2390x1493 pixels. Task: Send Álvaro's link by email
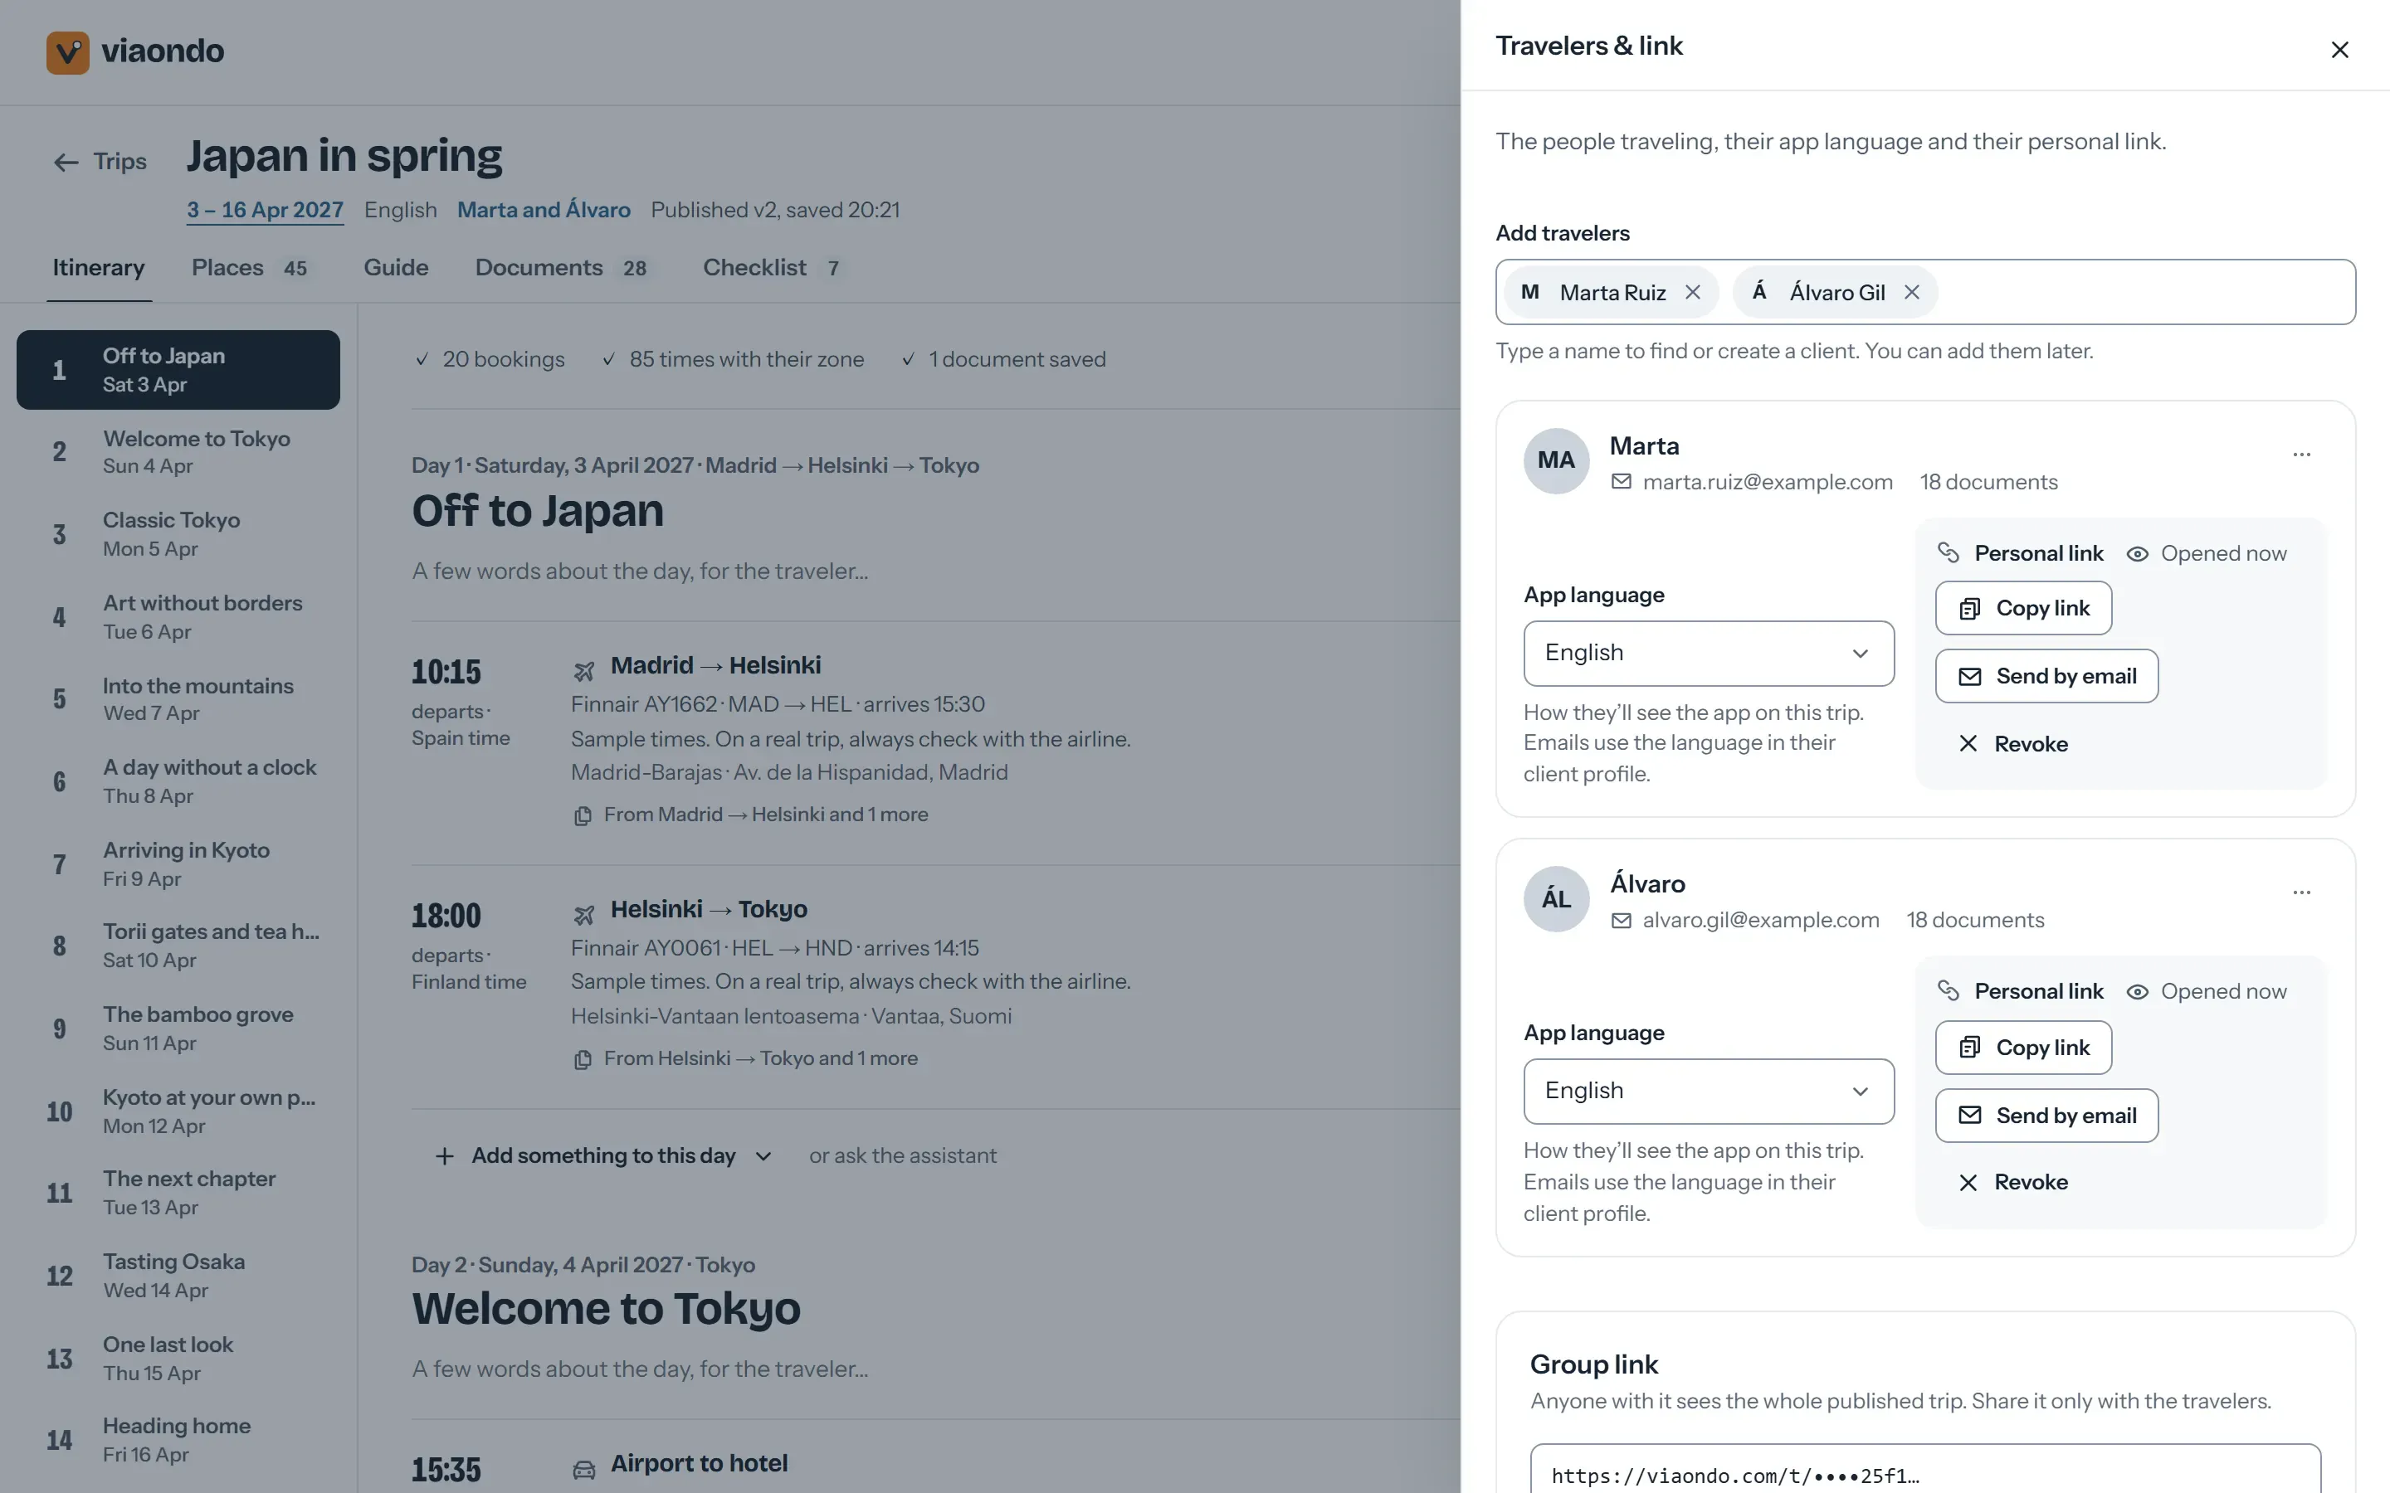click(2046, 1116)
